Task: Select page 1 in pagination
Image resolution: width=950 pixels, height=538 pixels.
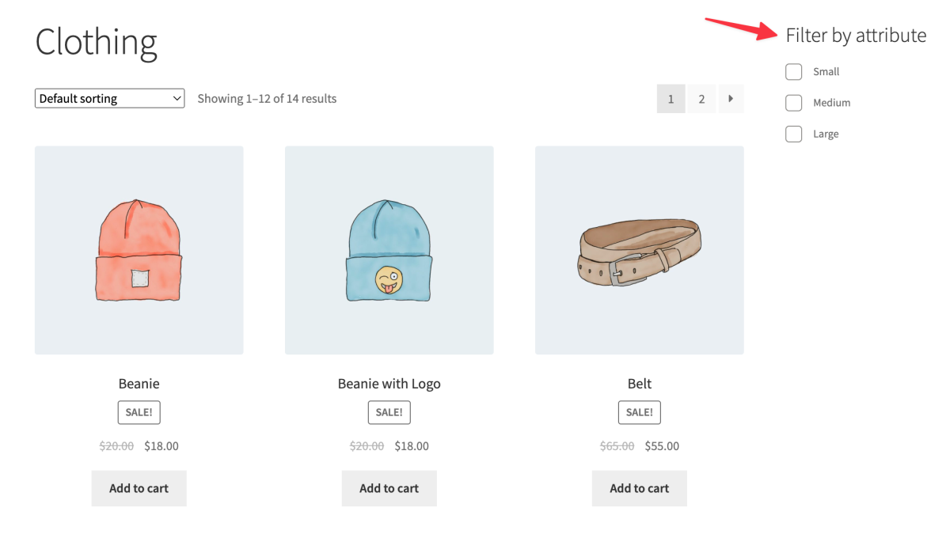Action: pos(671,98)
